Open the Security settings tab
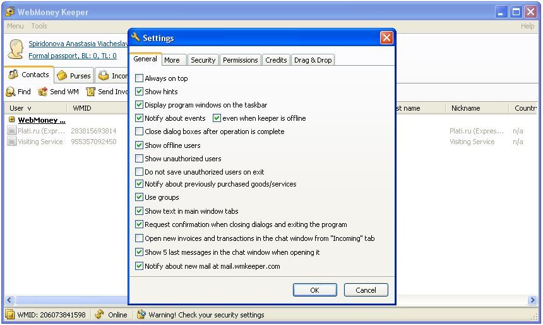 click(x=203, y=60)
